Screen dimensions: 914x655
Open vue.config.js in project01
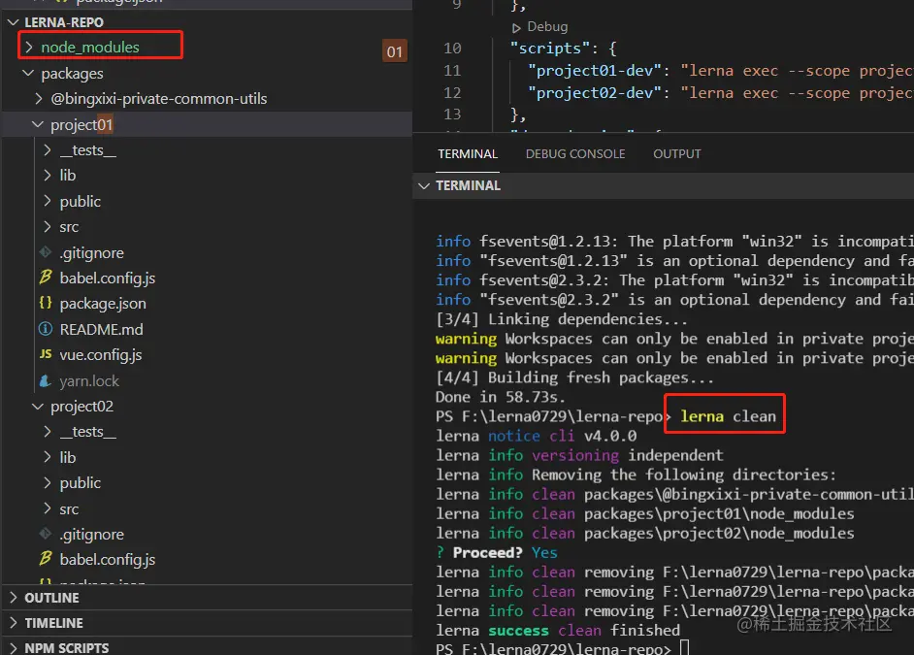[100, 355]
